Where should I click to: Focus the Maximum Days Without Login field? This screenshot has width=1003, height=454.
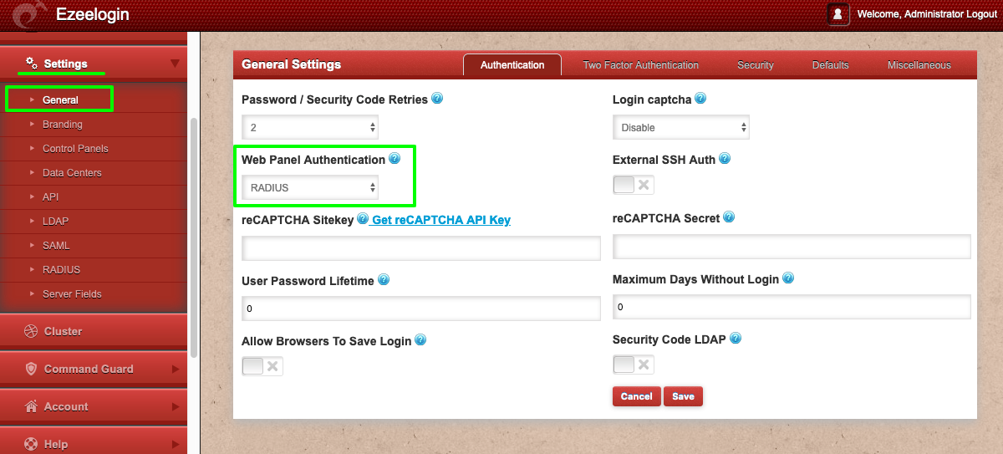792,307
